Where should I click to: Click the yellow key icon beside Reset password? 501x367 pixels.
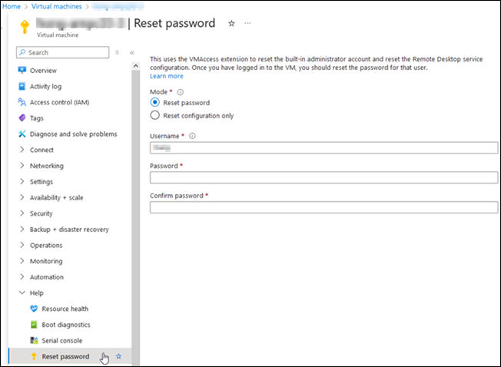(x=34, y=356)
